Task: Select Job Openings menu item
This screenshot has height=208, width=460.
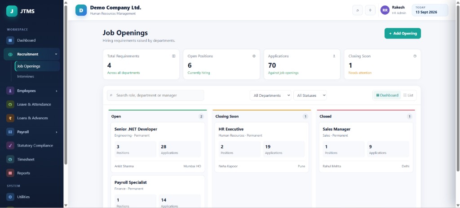Action: 37,66
